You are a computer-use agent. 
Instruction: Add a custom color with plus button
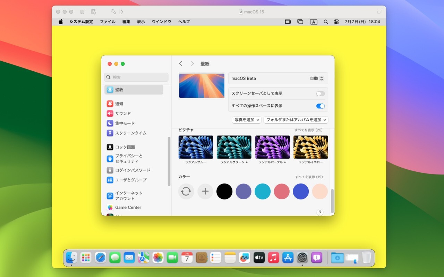[205, 191]
